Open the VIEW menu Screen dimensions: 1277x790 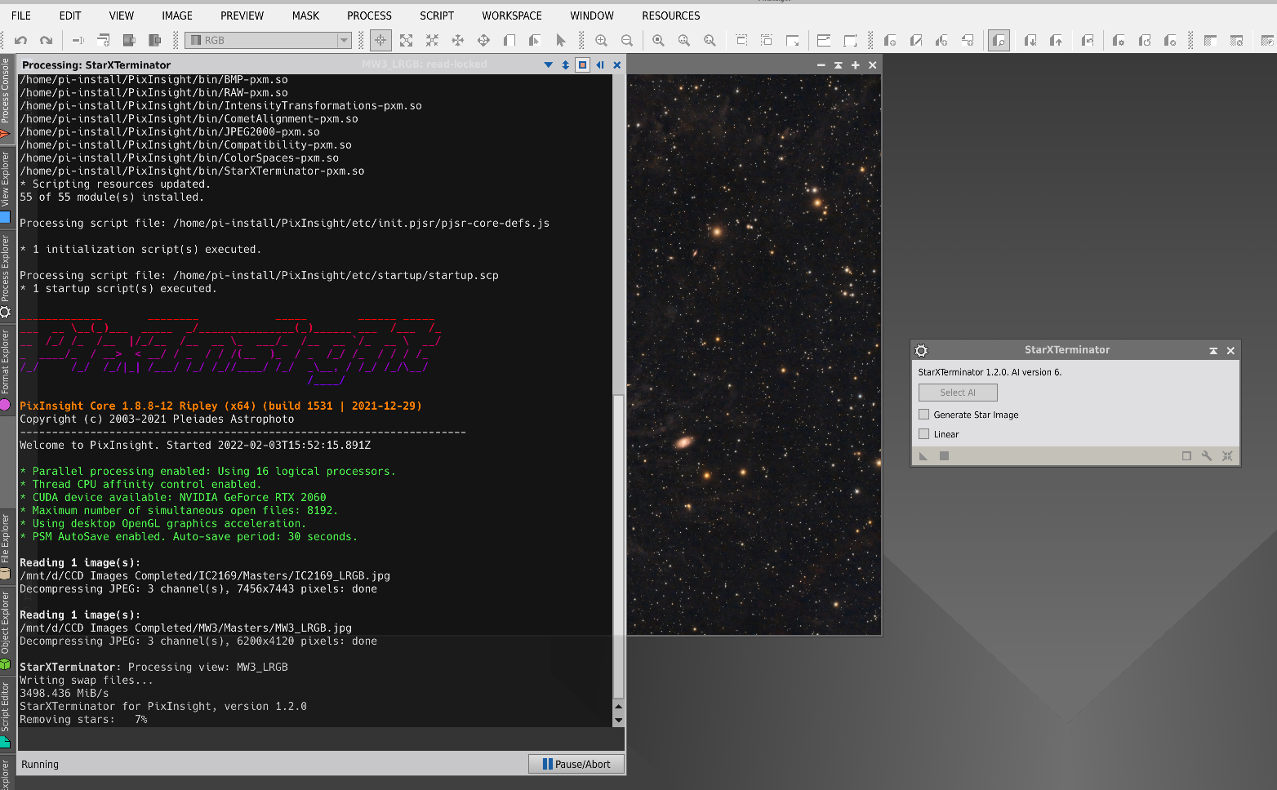(x=122, y=16)
